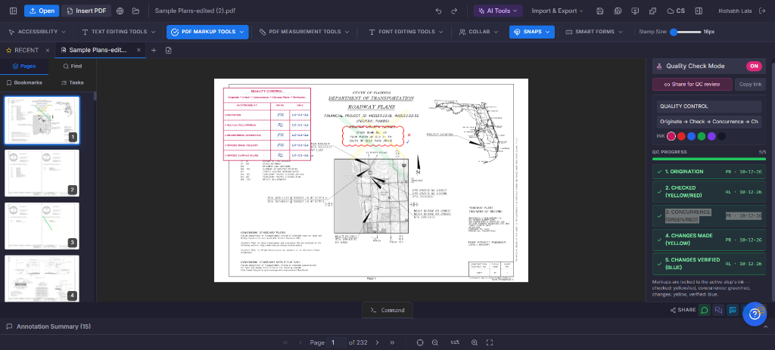This screenshot has width=775, height=350.
Task: Toggle the 5. CHANGES VERIFIED (BLUE) step
Action: point(708,264)
